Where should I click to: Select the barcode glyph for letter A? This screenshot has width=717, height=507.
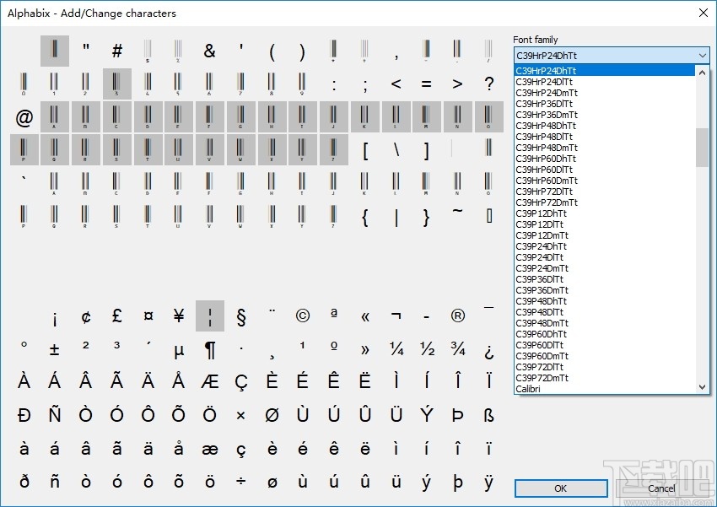coord(54,116)
